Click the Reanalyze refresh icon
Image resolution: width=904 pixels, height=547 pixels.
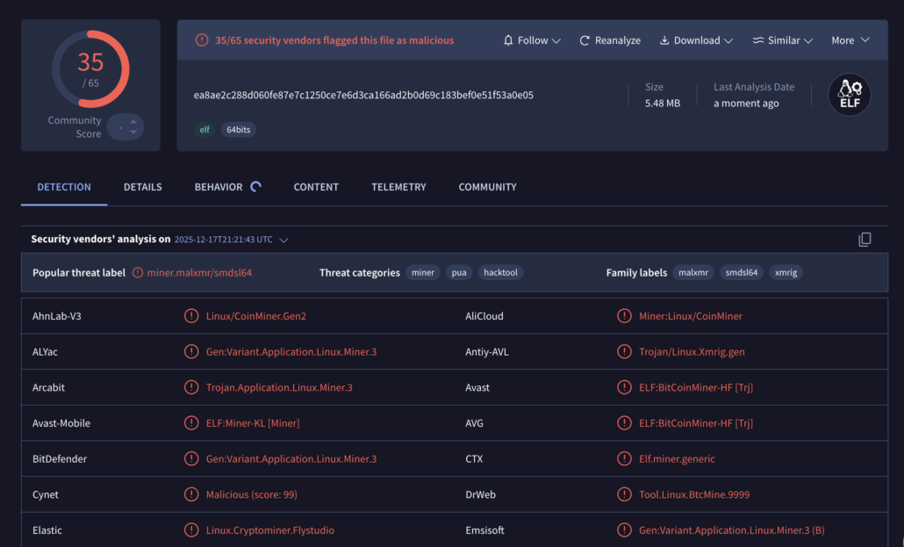point(585,40)
